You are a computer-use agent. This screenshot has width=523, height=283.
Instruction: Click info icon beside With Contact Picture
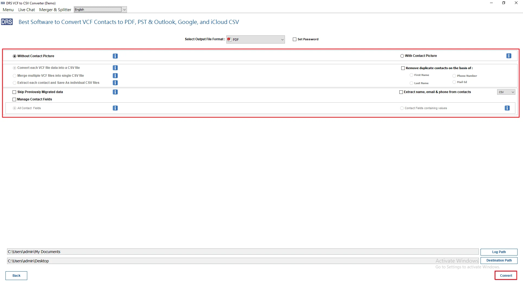509,56
